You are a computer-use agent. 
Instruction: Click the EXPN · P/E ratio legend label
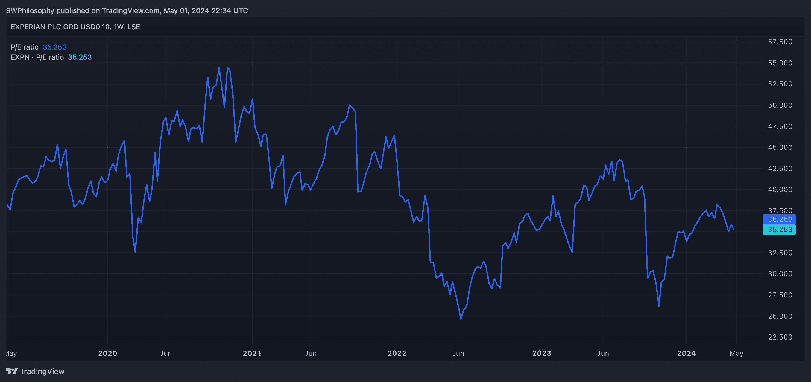tap(37, 57)
